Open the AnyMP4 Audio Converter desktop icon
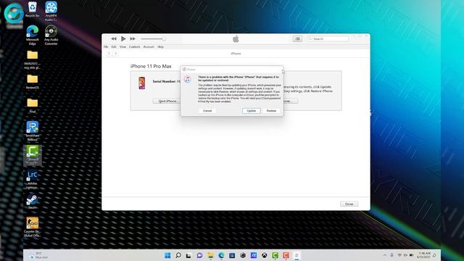 click(51, 12)
